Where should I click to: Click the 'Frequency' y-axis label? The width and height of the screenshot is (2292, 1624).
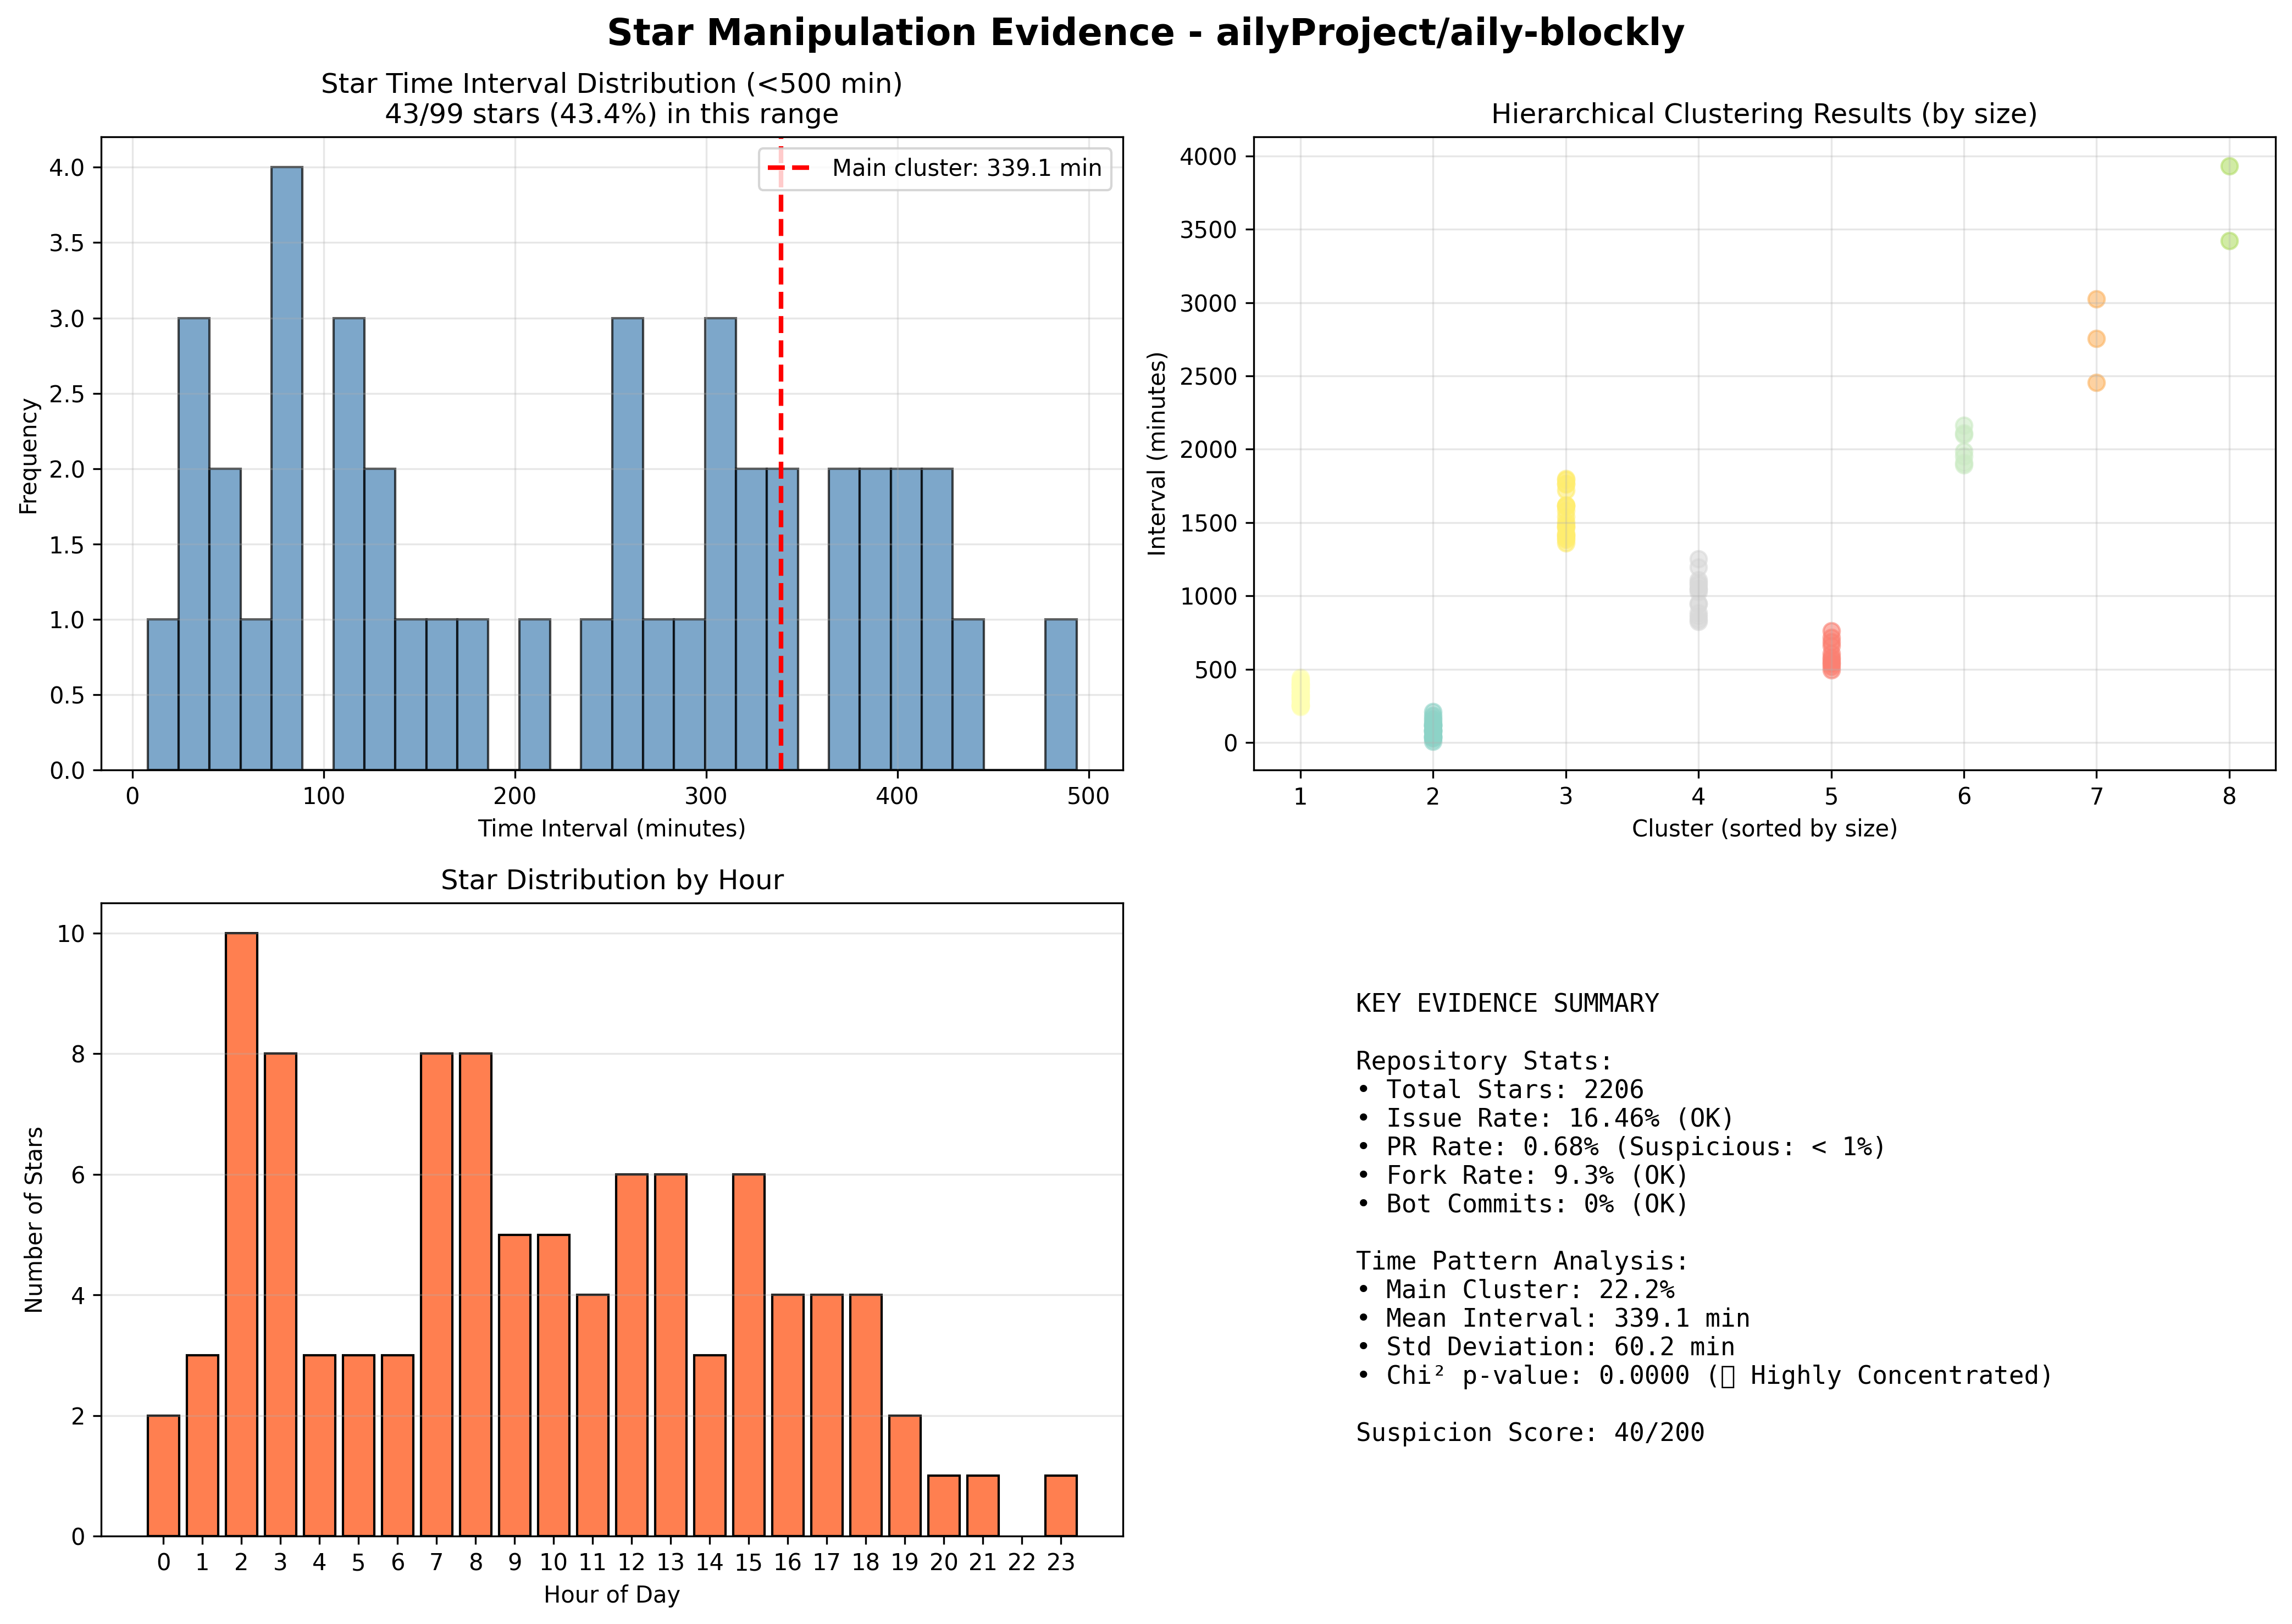click(x=29, y=456)
